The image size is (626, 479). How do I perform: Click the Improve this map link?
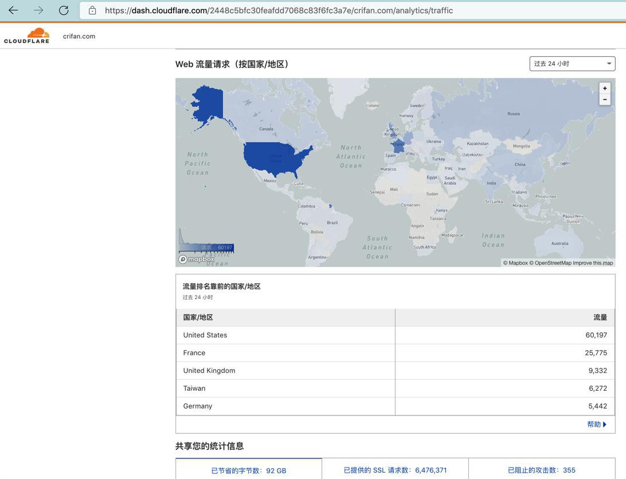593,262
